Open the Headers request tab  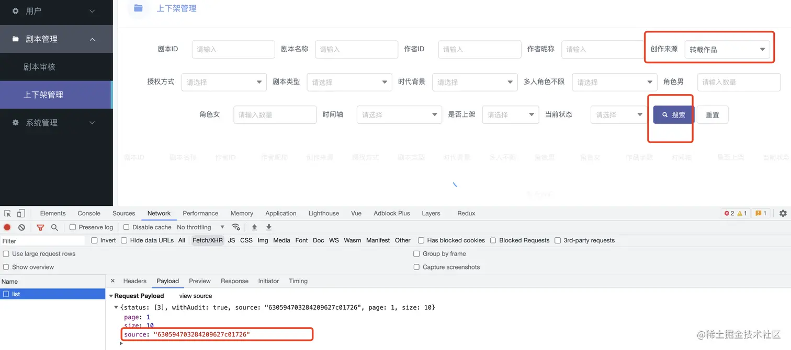pyautogui.click(x=135, y=281)
